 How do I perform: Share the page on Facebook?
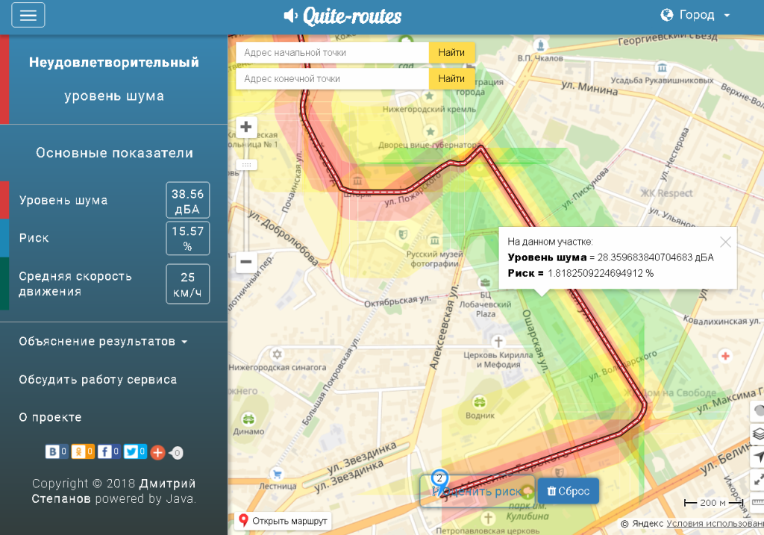(104, 451)
